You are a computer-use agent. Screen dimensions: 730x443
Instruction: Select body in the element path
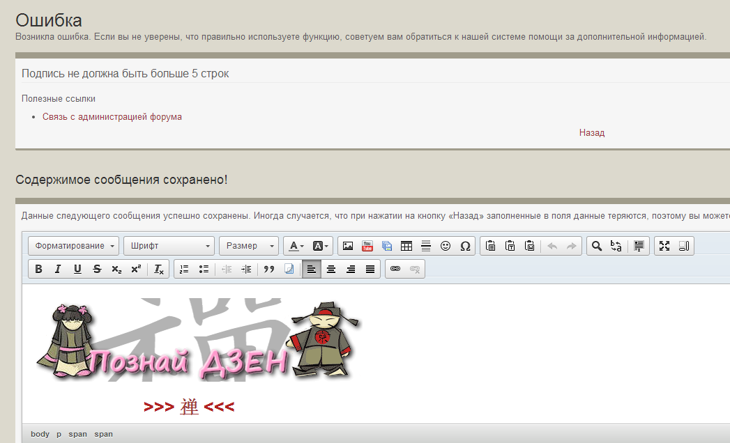[x=40, y=434]
